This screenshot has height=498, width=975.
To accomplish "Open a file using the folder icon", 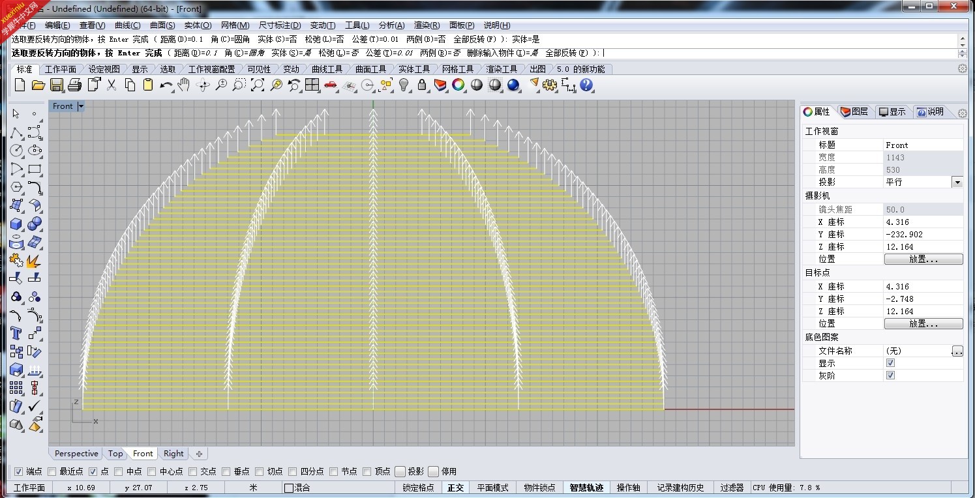I will (38, 85).
